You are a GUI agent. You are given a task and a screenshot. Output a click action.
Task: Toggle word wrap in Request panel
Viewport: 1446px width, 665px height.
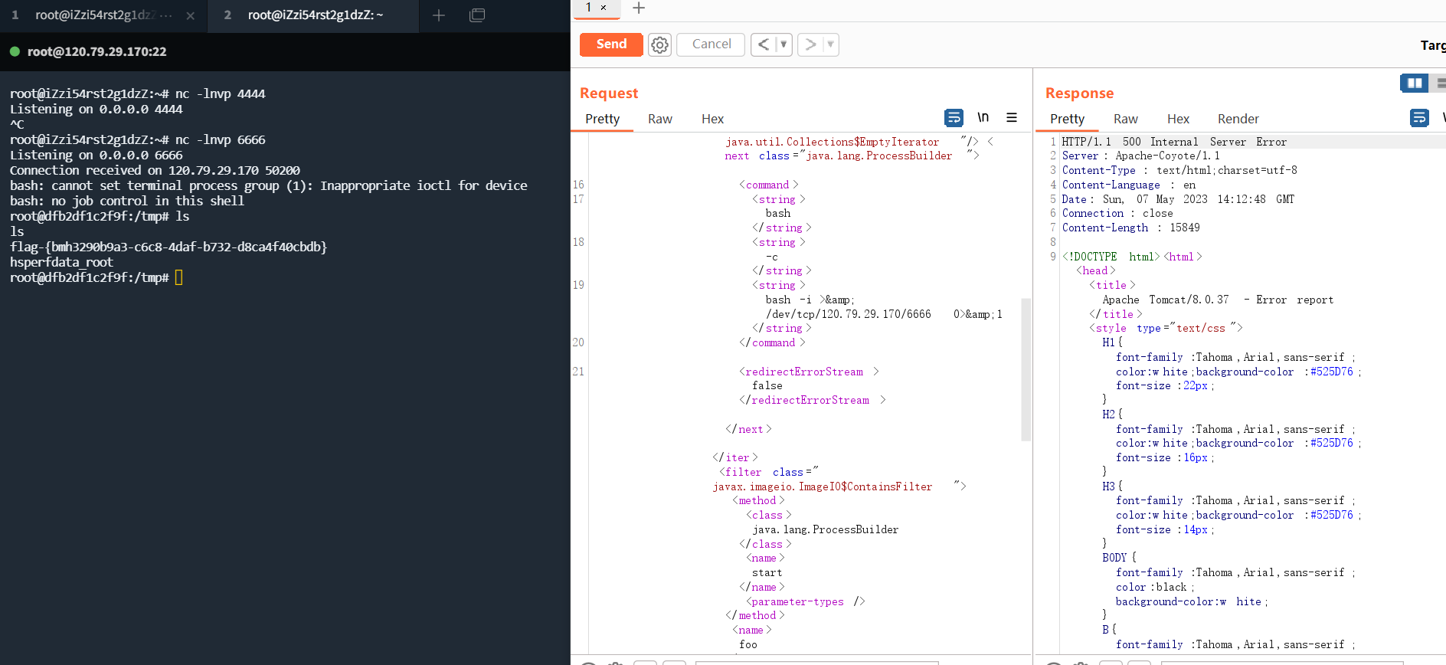(954, 118)
